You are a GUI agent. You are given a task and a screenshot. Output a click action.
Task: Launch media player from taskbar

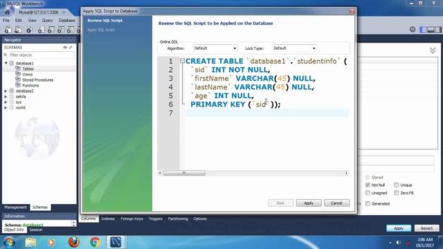click(51, 242)
